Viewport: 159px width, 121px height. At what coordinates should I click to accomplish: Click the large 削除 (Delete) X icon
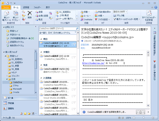[x=30, y=14]
